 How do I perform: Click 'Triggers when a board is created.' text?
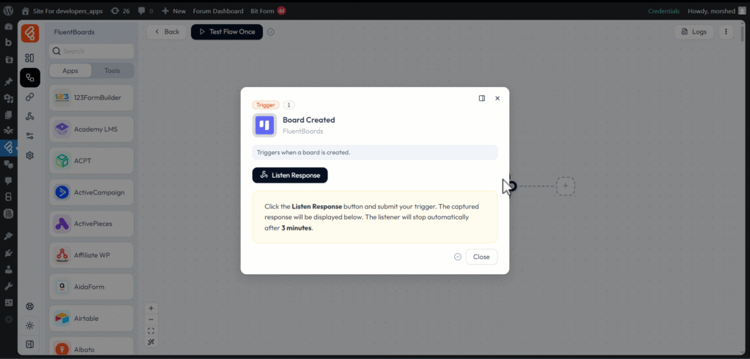(303, 153)
